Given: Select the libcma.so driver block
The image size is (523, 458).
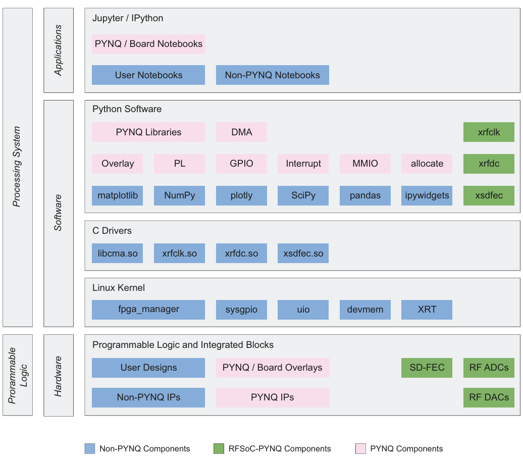Looking at the screenshot, I should (x=118, y=253).
